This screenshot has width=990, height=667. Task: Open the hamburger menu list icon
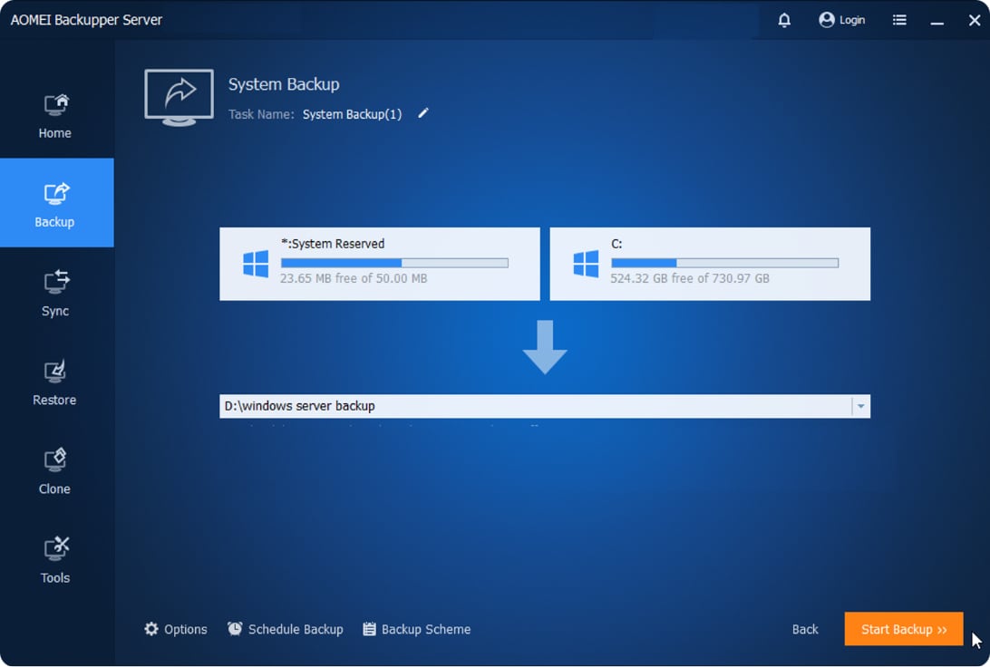(899, 20)
